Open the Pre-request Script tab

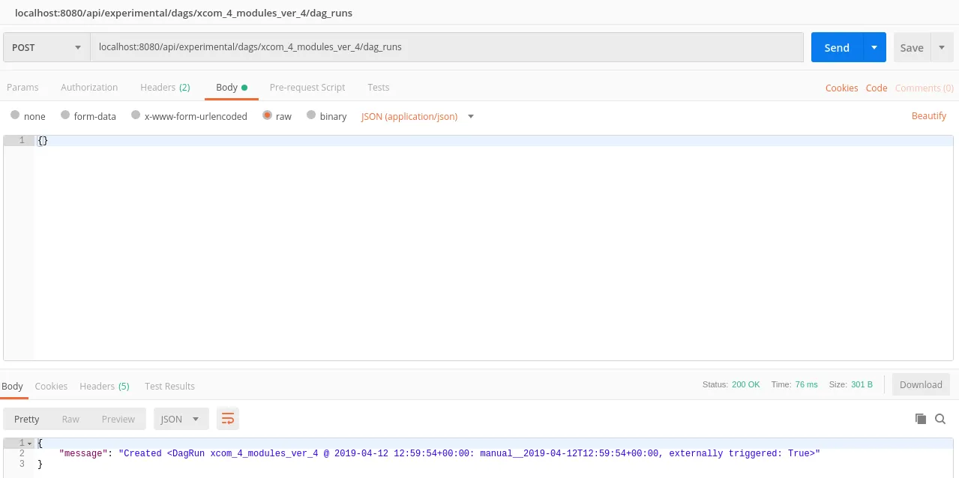307,87
